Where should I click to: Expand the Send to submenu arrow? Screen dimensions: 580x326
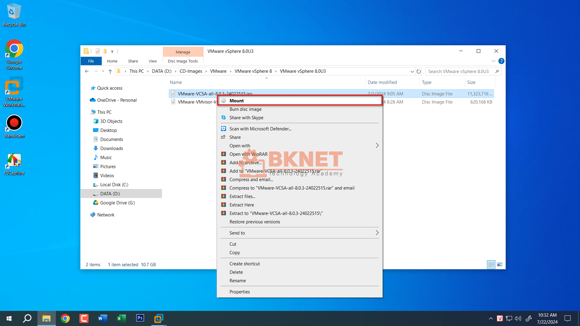tap(377, 233)
